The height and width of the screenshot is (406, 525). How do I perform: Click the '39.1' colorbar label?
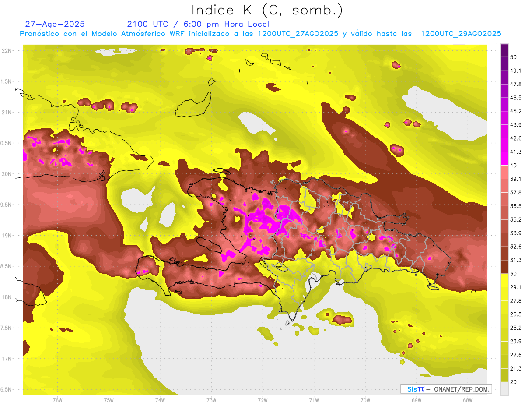[x=515, y=179]
